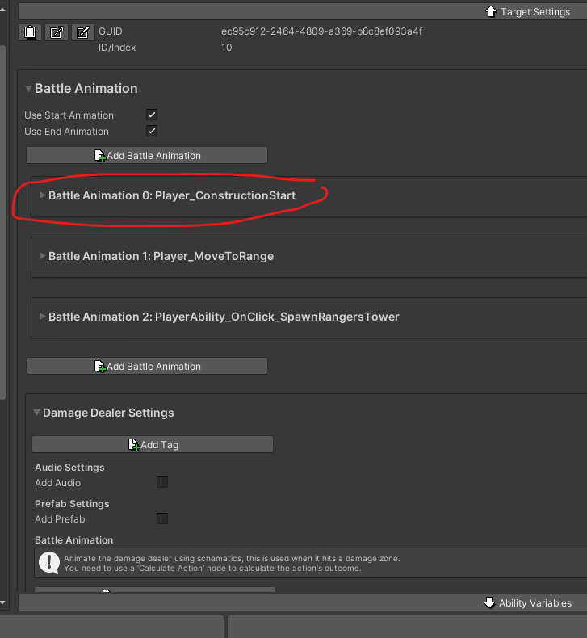587x638 pixels.
Task: Go to Target Settings section
Action: click(303, 12)
